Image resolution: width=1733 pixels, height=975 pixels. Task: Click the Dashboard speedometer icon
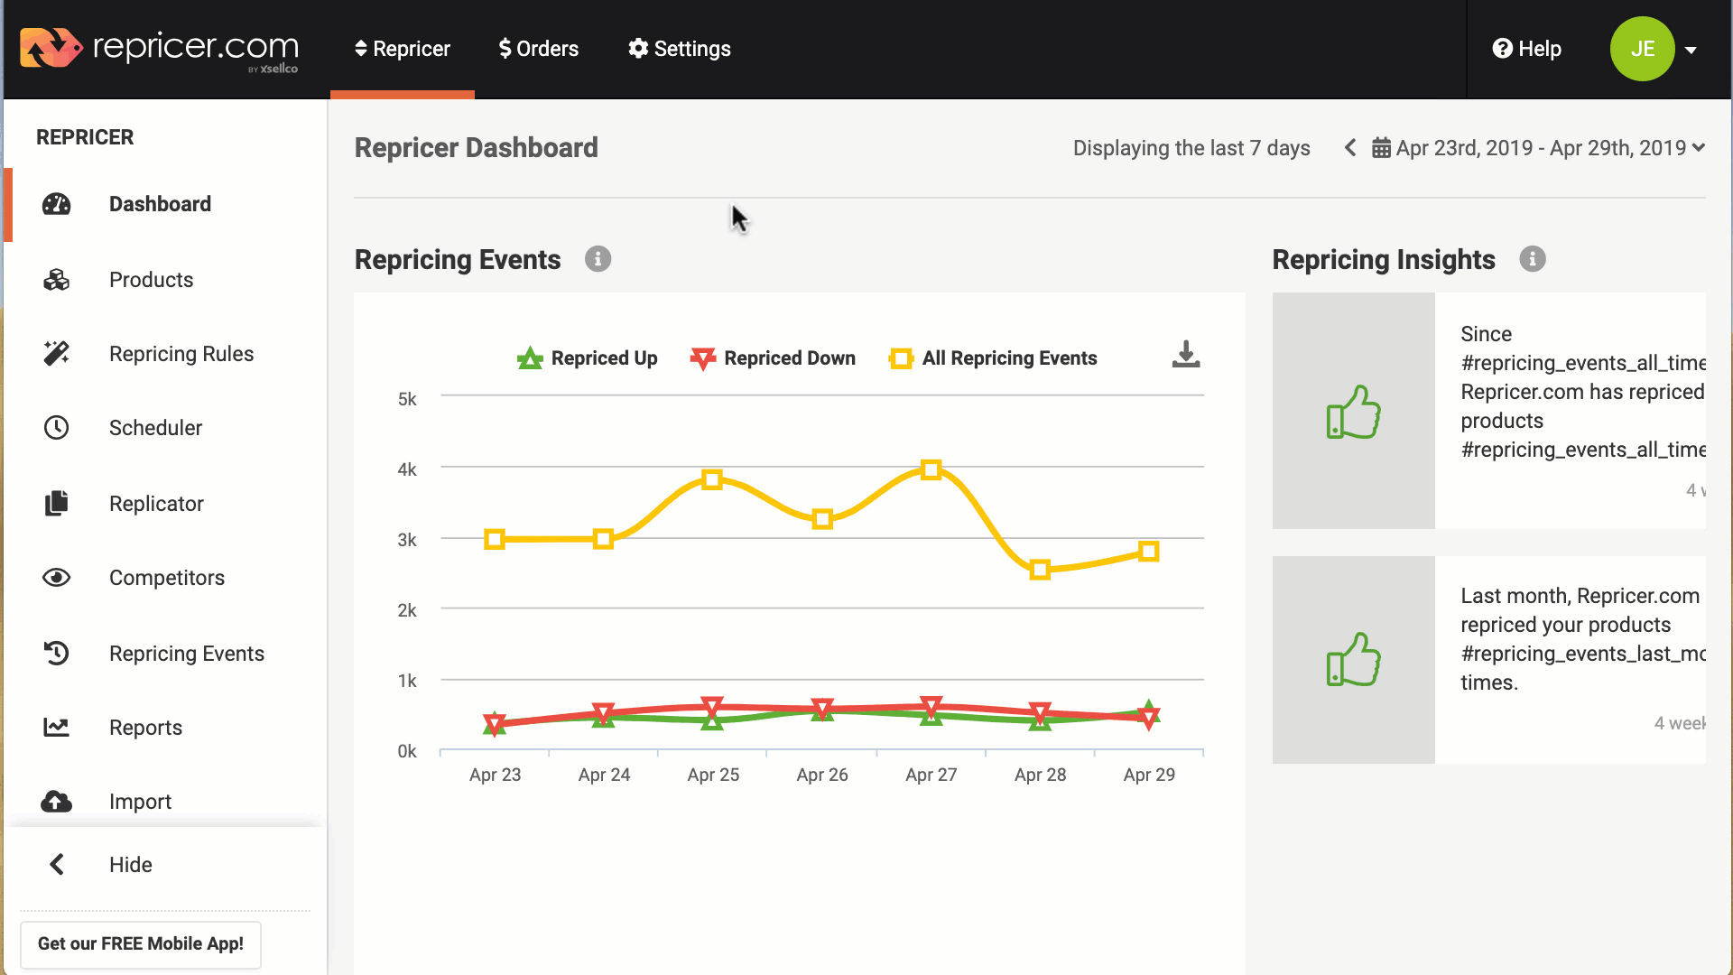click(56, 204)
